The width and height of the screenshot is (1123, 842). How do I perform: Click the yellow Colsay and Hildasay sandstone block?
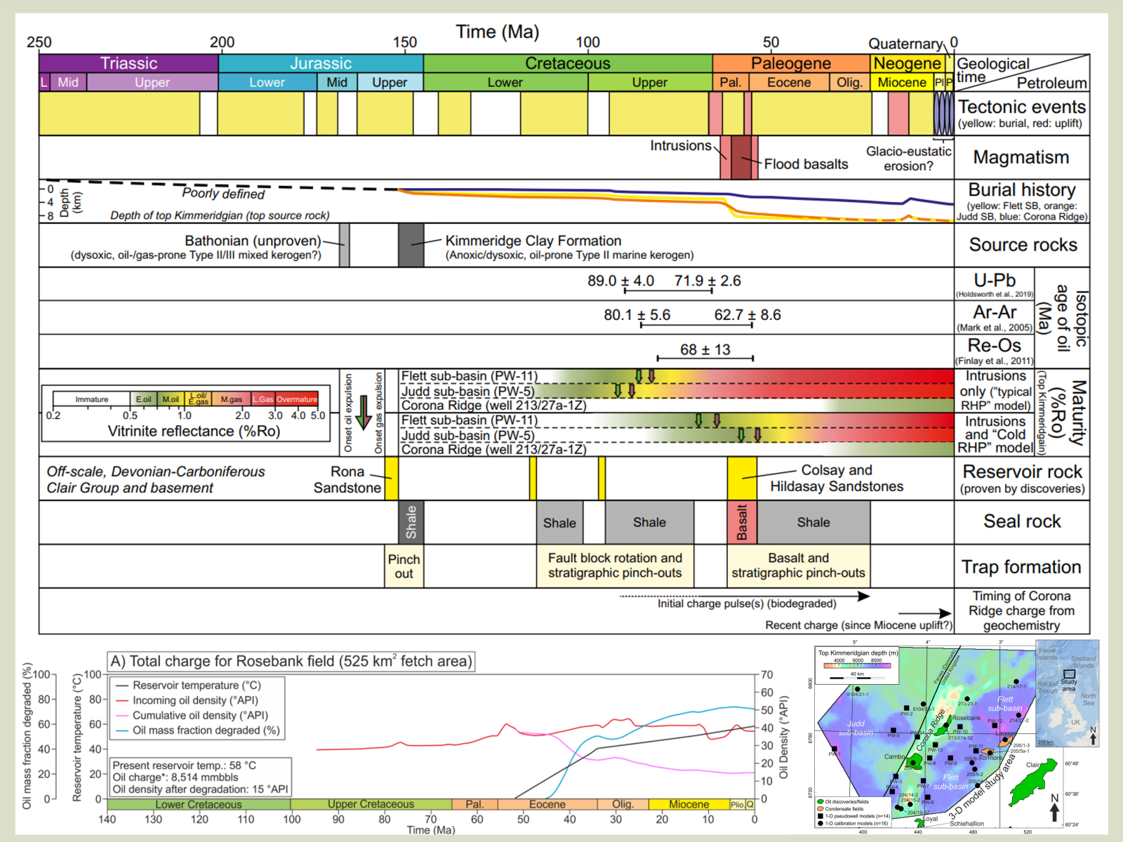[x=741, y=478]
